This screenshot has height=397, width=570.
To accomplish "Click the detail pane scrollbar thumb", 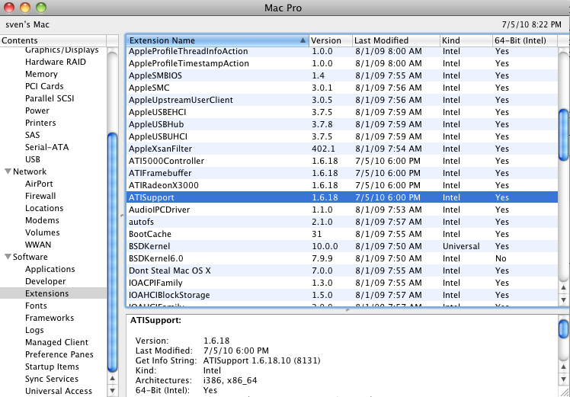I will coord(563,329).
